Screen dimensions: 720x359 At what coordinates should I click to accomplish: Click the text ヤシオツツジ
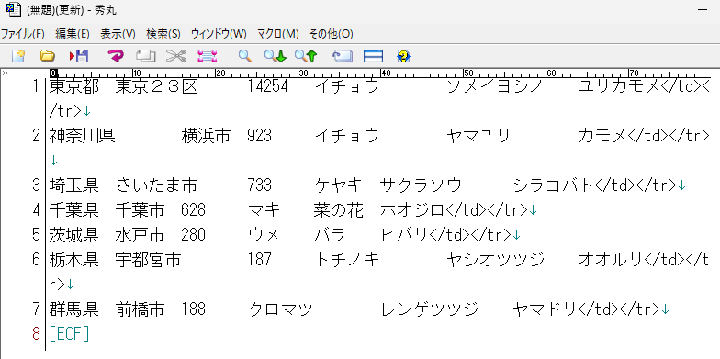(x=496, y=260)
